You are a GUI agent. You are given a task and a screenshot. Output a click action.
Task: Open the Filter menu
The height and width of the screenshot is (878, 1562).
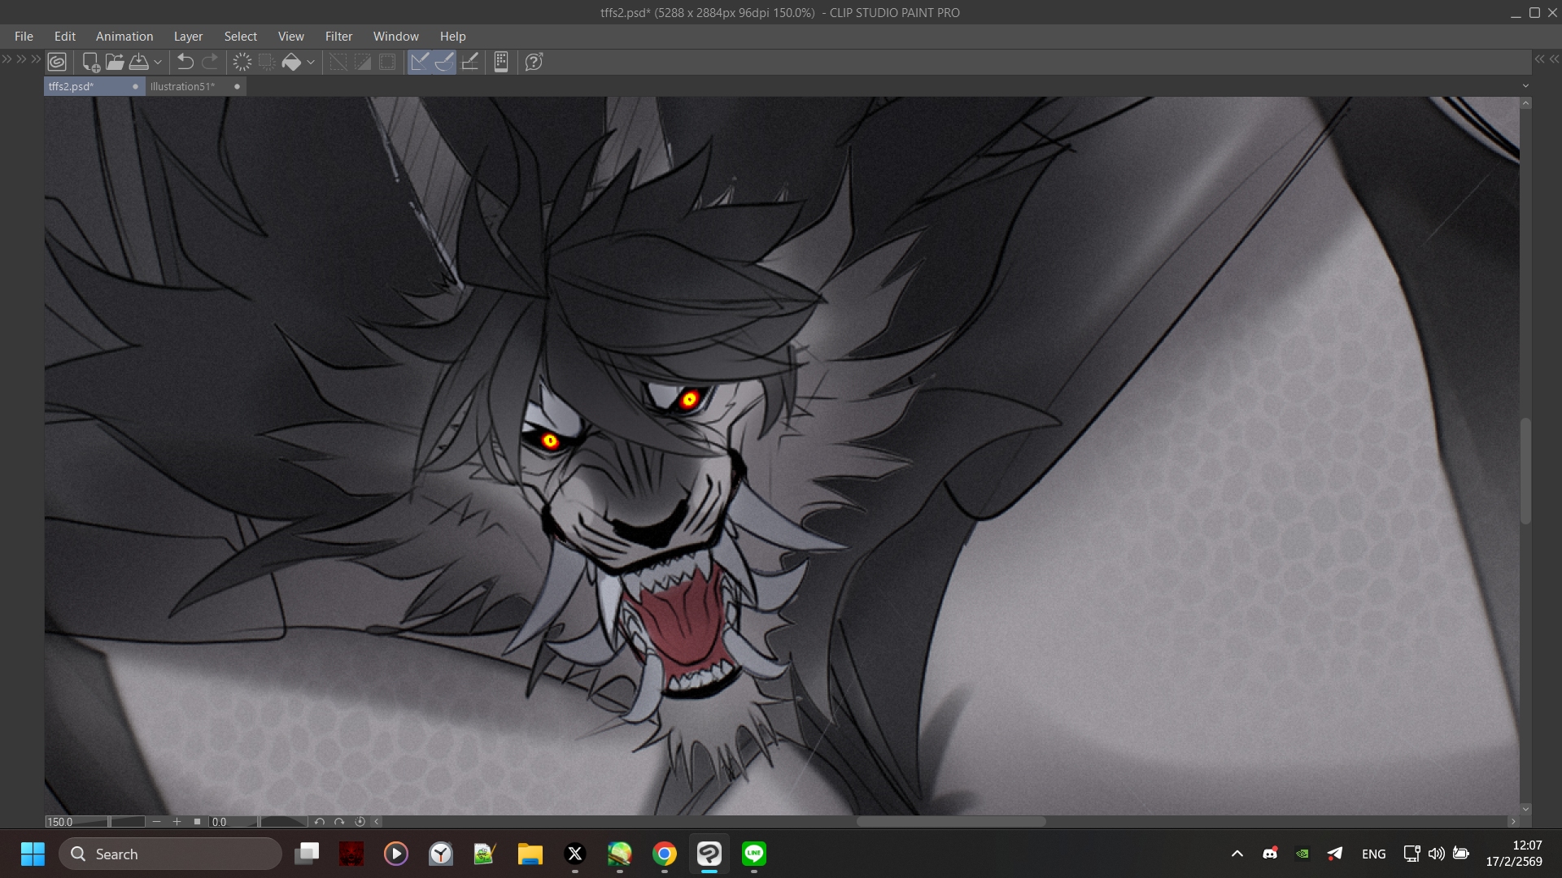[338, 37]
